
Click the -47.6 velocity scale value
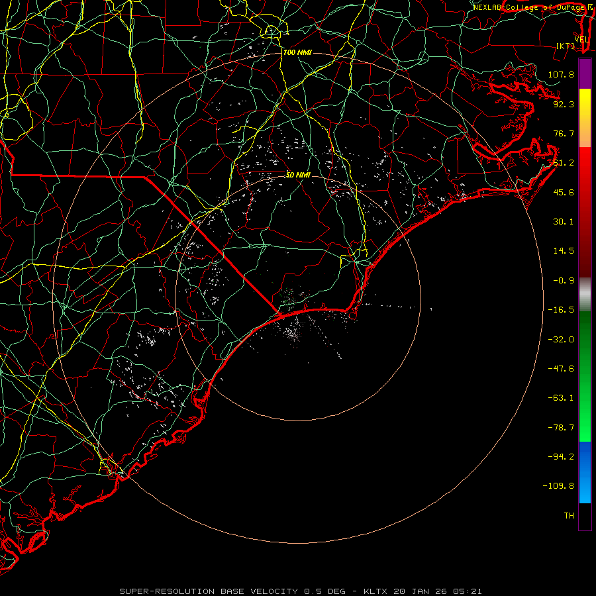click(561, 369)
